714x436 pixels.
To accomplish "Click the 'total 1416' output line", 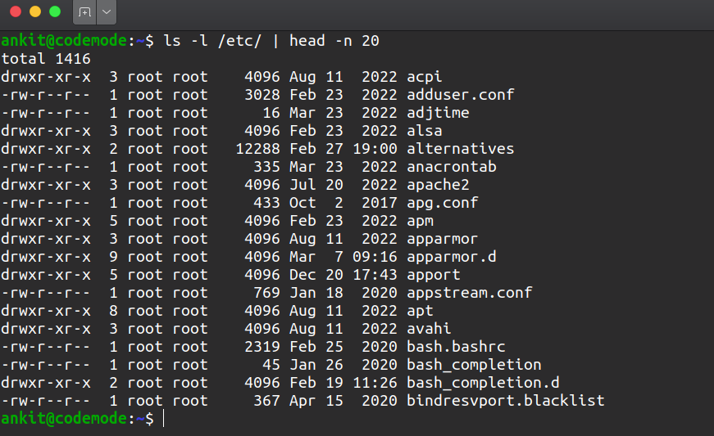I will [46, 59].
